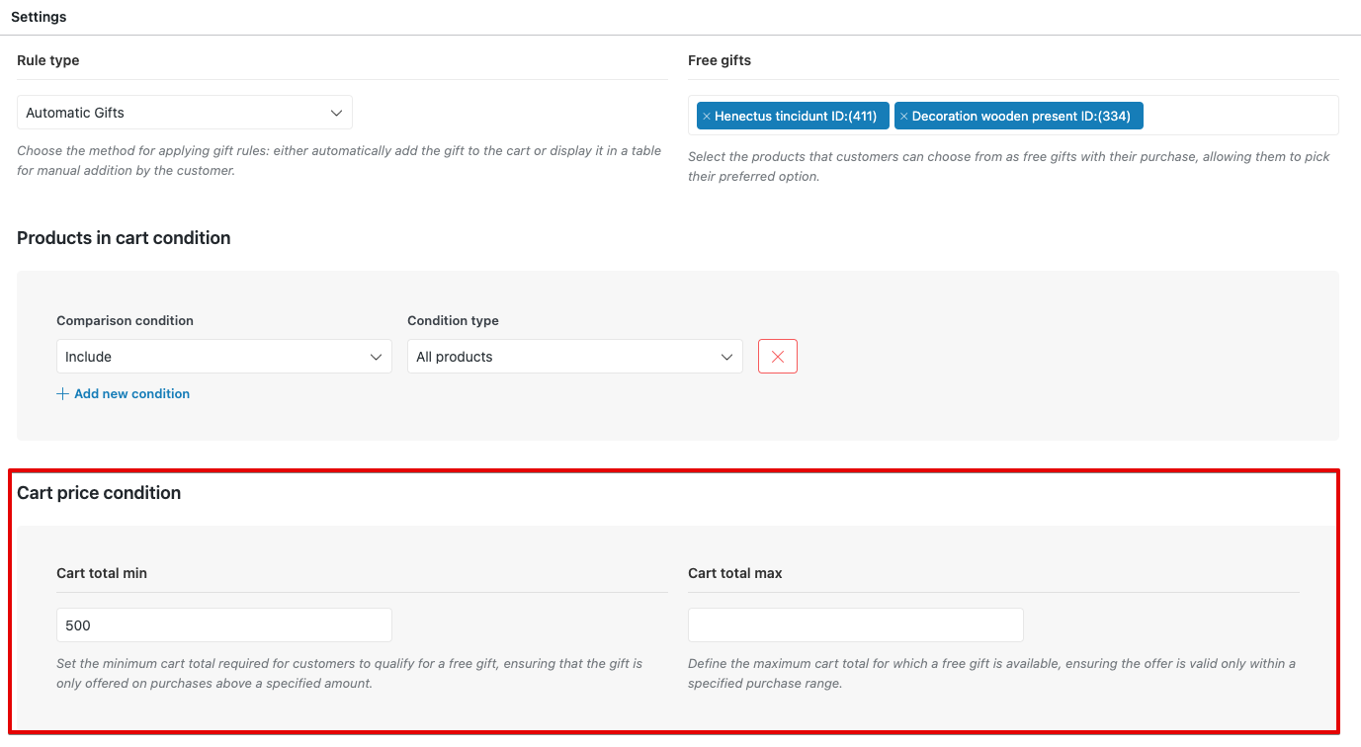1361x747 pixels.
Task: Expand the Include comparison dropdown
Action: (223, 357)
